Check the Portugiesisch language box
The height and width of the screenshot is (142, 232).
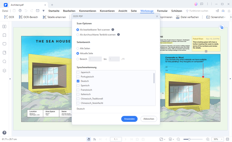coord(78,77)
